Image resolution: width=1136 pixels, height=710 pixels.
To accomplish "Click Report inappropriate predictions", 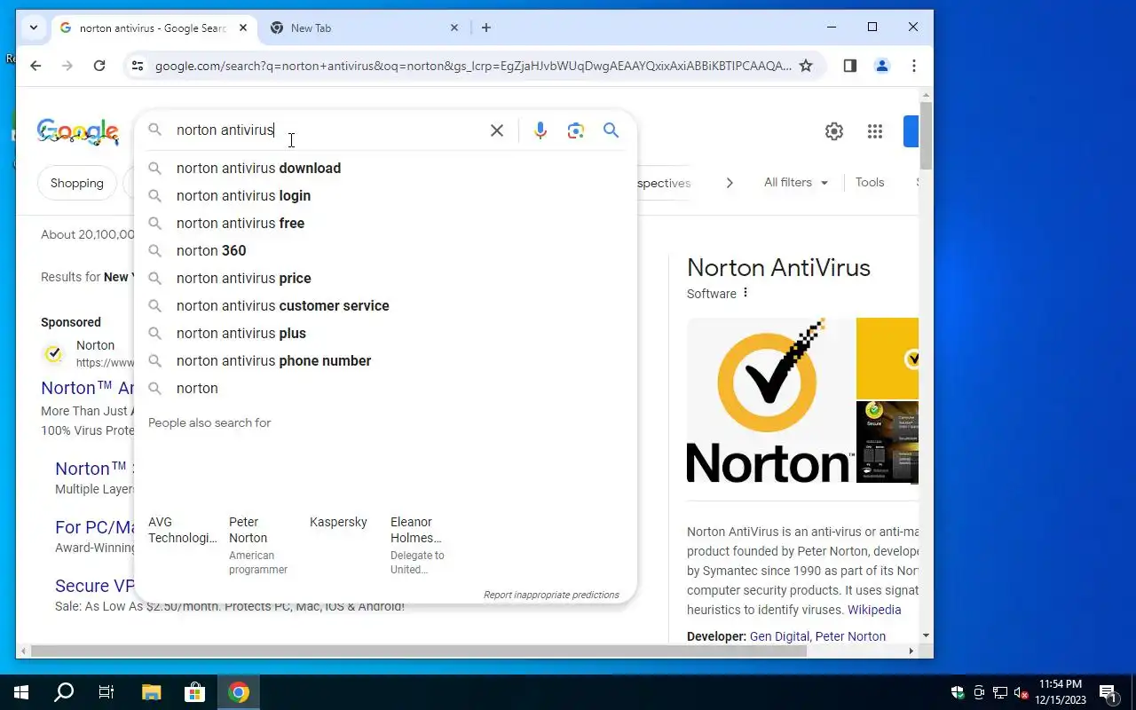I will 551,595.
